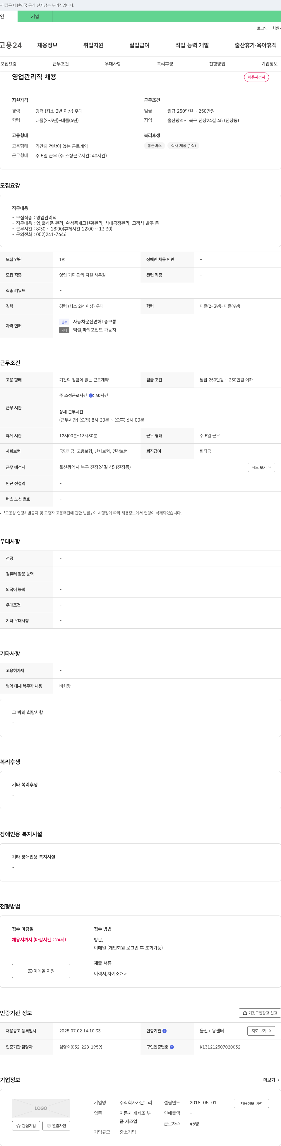The height and width of the screenshot is (1146, 281).
Task: Jump to the 복리후생 section tab
Action: coord(165,64)
